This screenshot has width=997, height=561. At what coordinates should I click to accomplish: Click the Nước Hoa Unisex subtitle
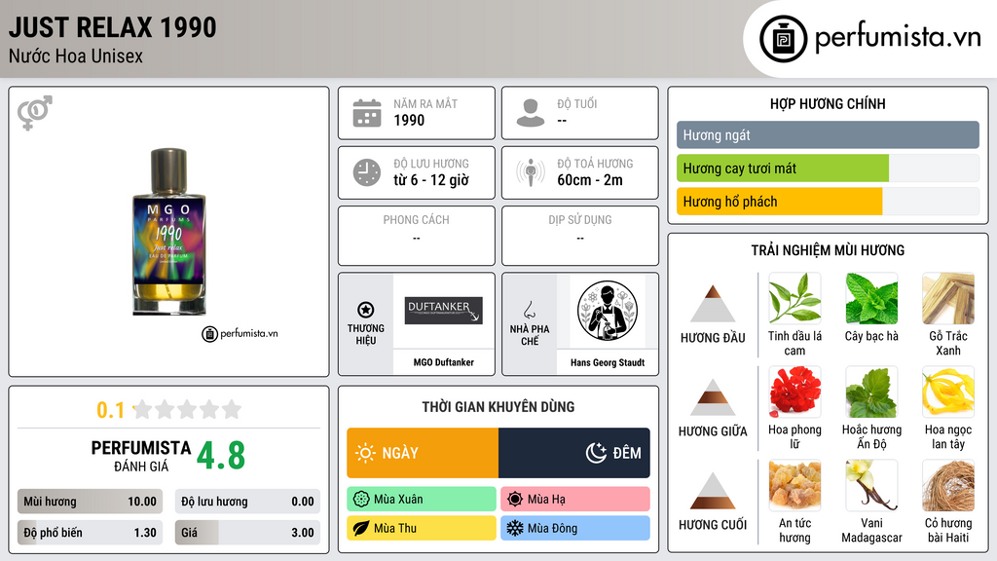tap(76, 56)
